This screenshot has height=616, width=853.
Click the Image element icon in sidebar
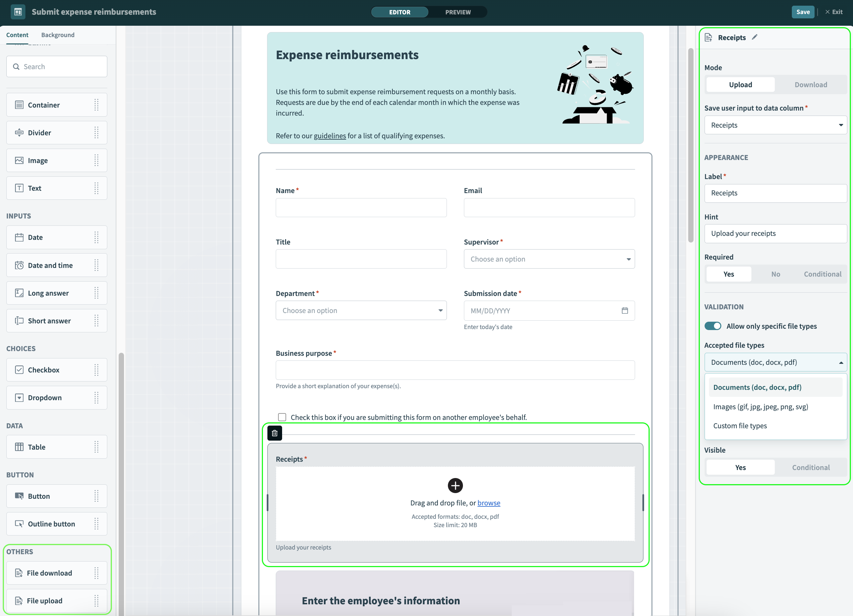point(19,160)
